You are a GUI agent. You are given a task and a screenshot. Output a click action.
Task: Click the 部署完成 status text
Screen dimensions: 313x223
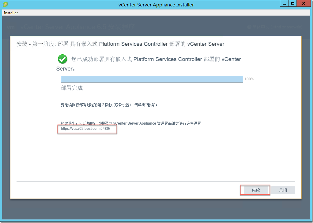tap(72, 88)
